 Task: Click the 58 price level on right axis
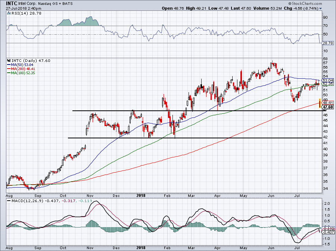point(325,59)
